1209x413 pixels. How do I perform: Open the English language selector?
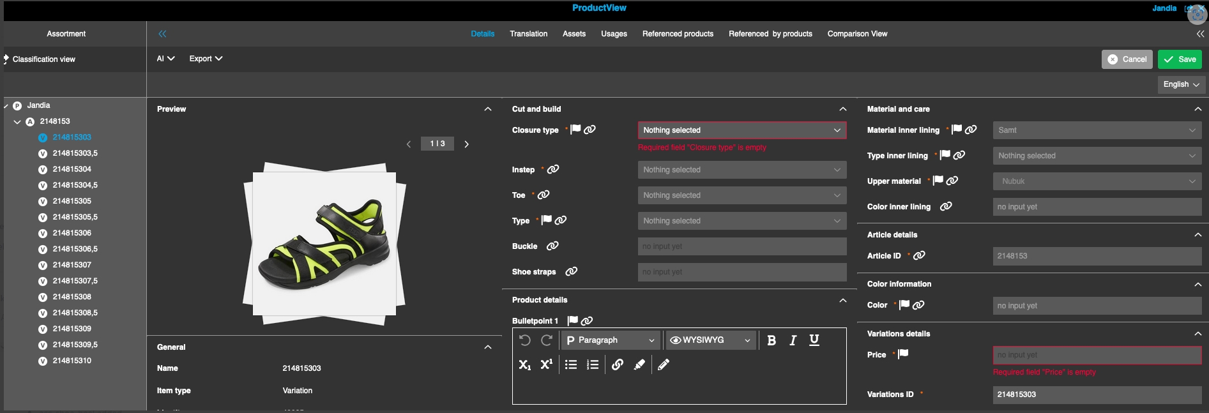pos(1180,84)
